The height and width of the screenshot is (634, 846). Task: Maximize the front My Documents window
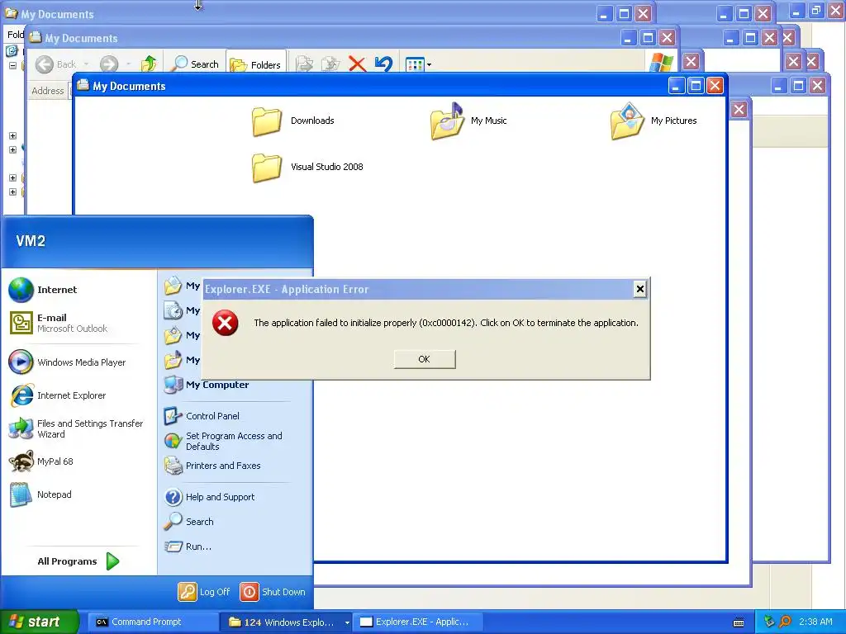tap(696, 86)
